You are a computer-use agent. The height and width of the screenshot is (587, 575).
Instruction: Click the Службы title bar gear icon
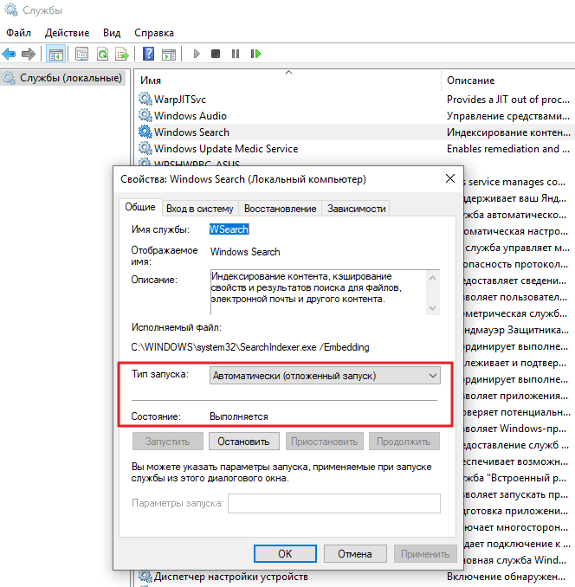tap(11, 10)
